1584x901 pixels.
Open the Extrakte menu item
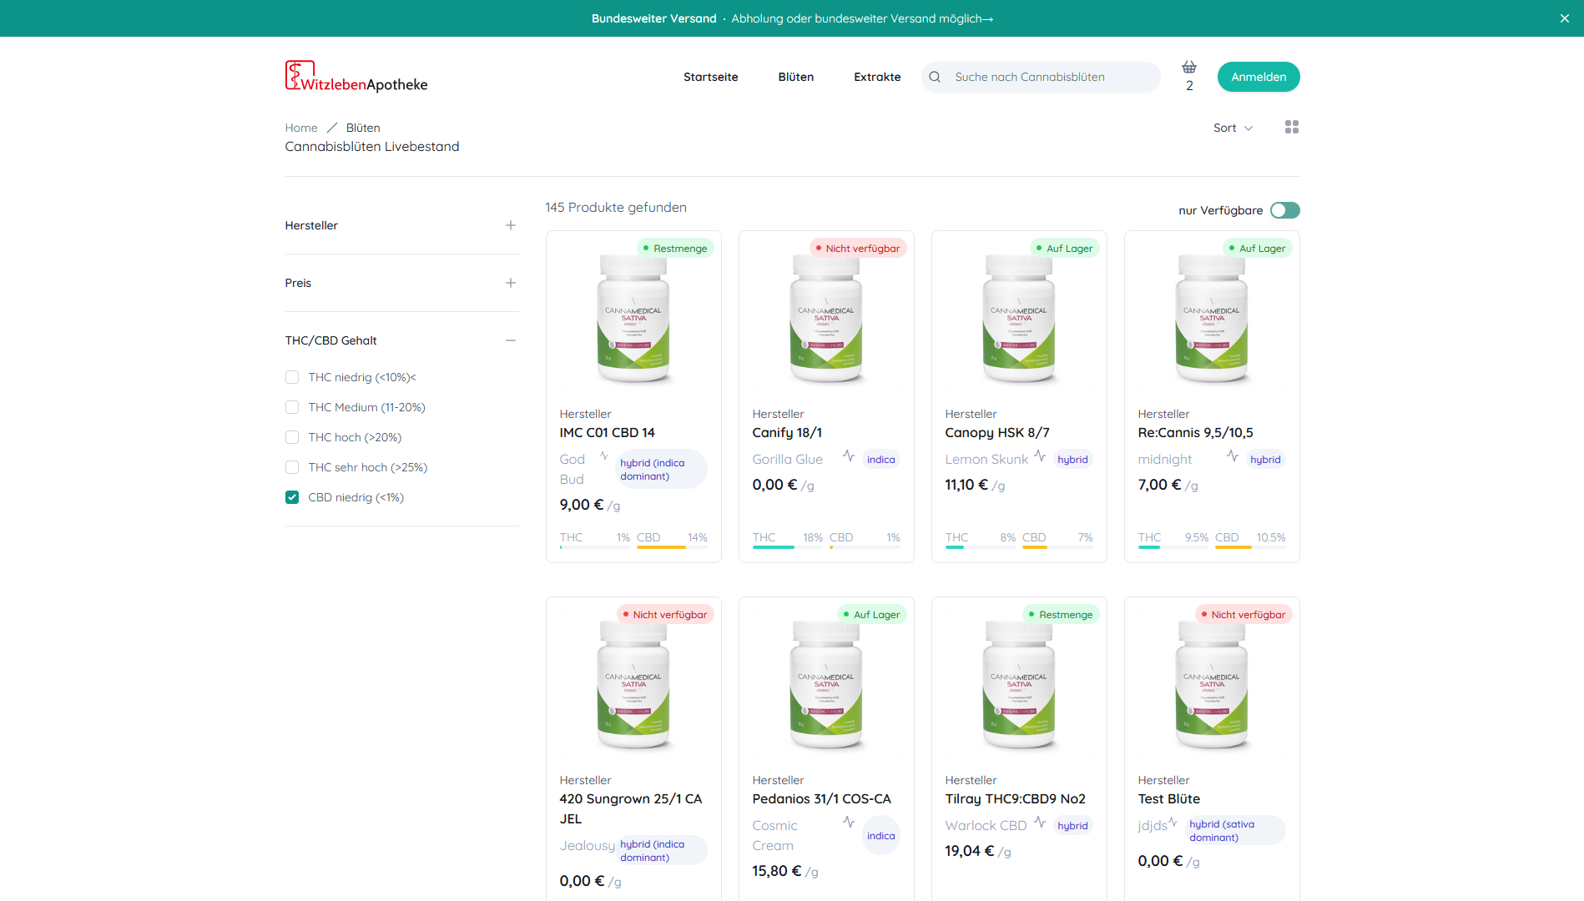[x=877, y=77]
